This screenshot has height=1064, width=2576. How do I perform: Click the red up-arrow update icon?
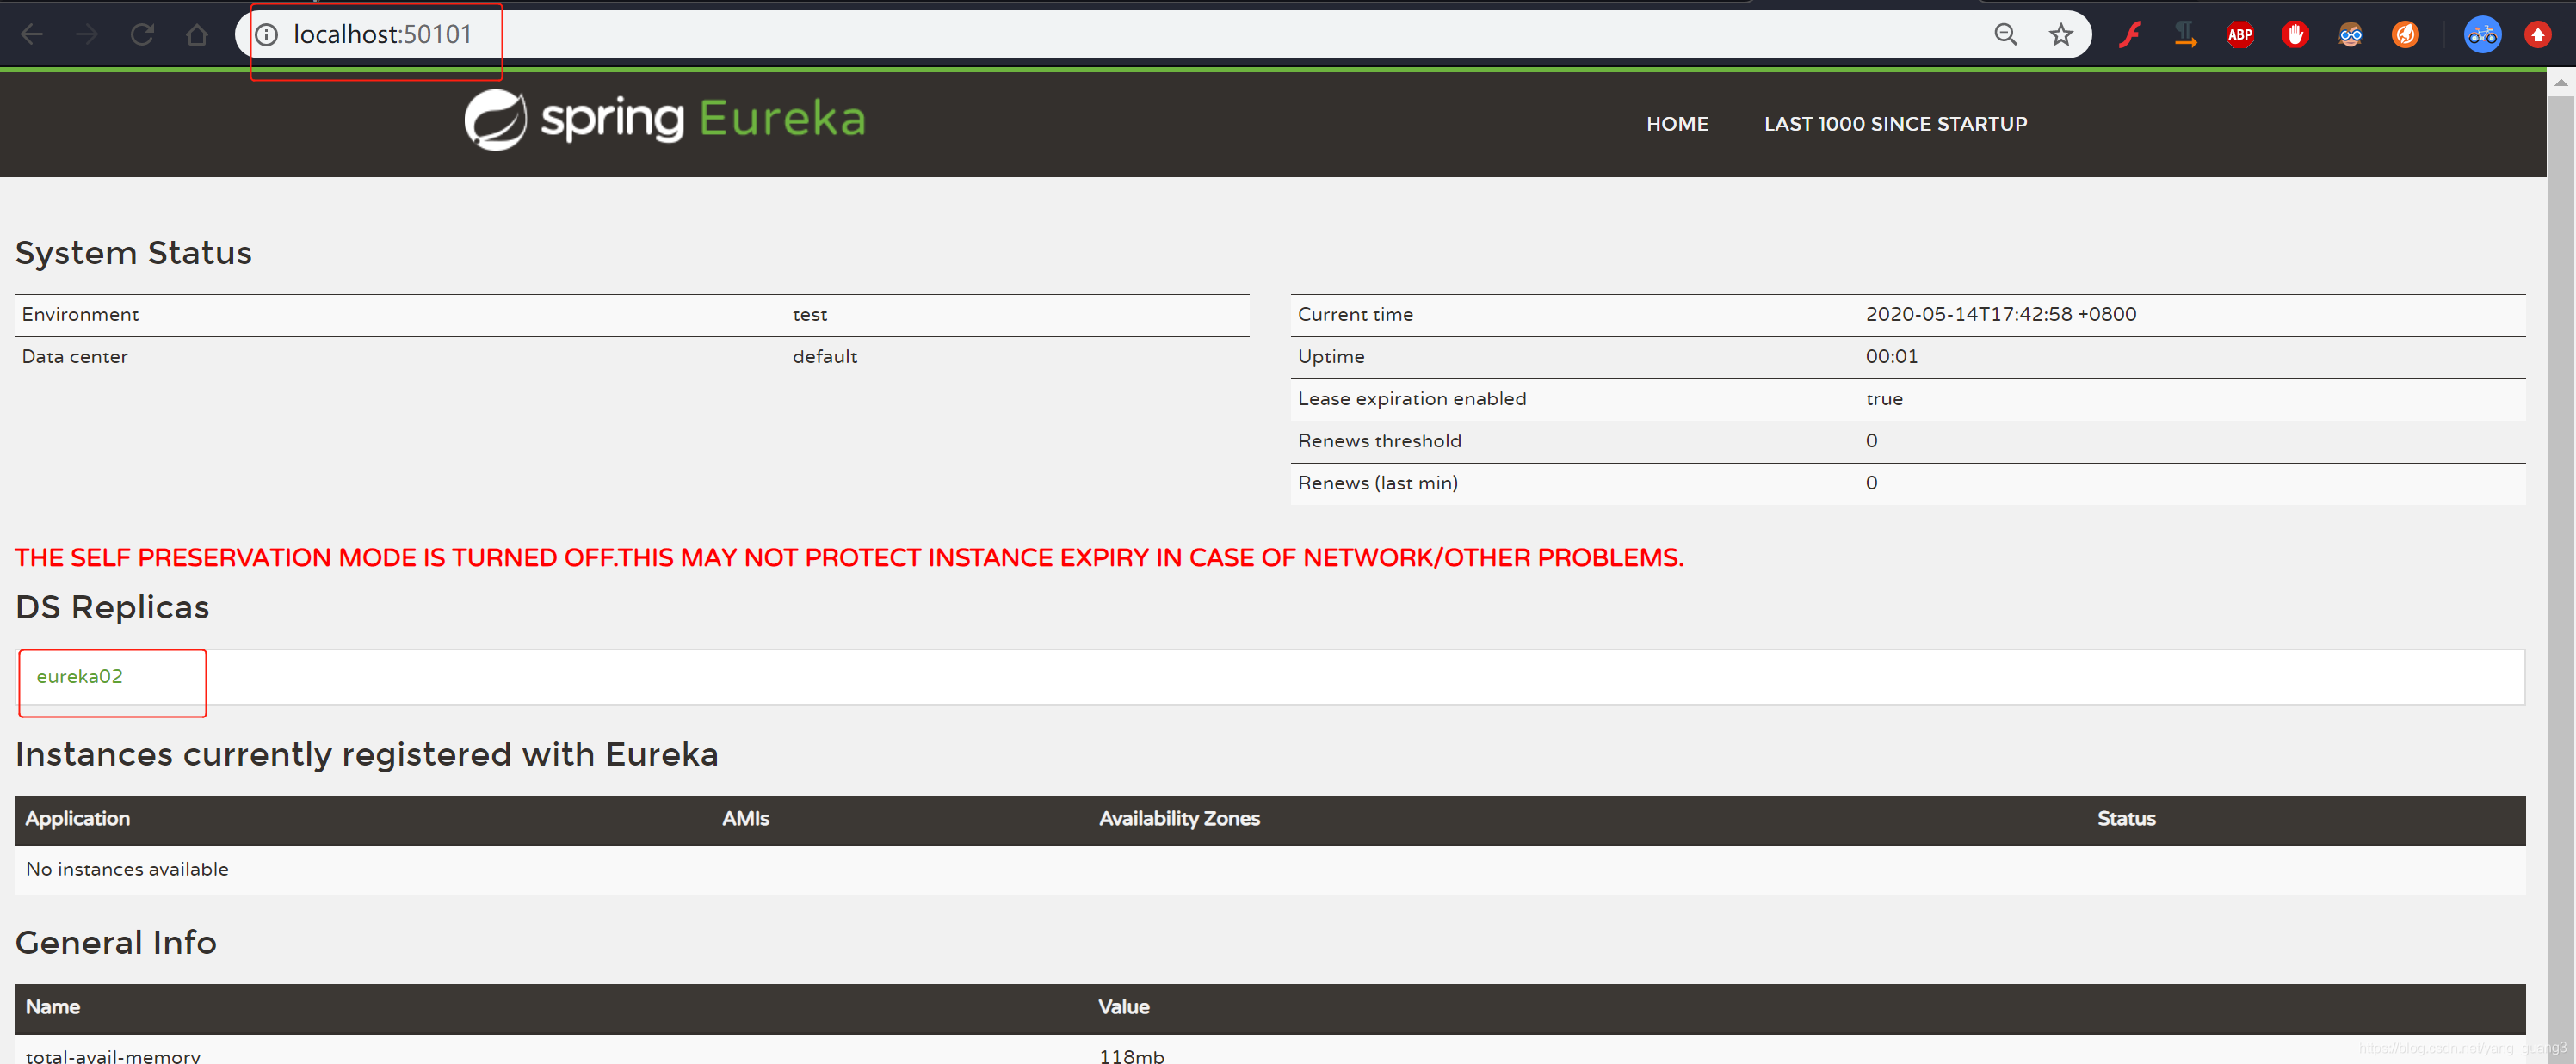(x=2537, y=35)
